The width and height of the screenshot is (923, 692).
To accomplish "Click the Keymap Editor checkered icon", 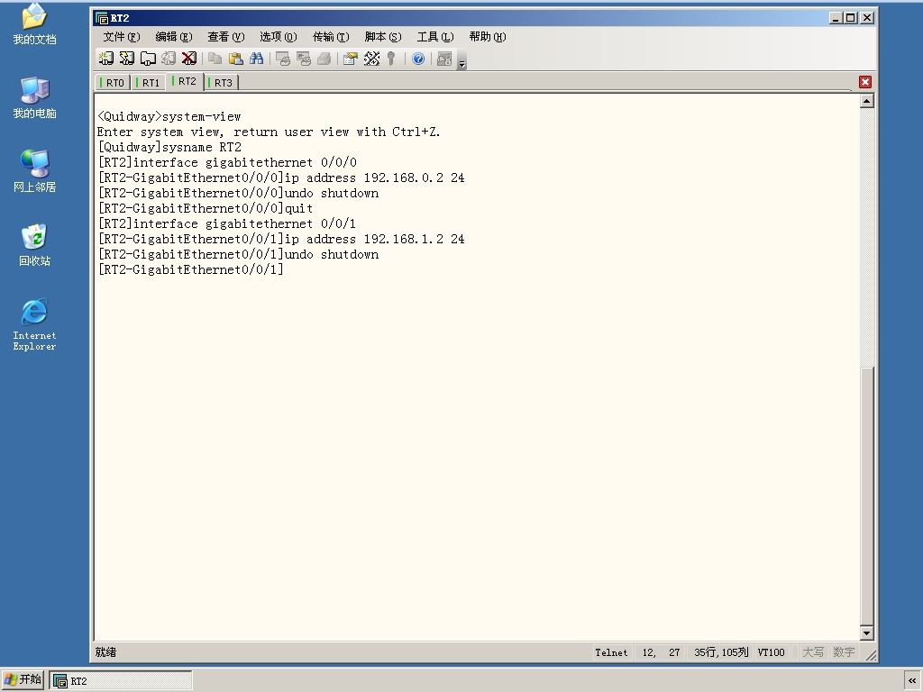I will pos(371,59).
